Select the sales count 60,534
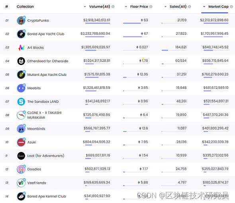 tap(181, 61)
